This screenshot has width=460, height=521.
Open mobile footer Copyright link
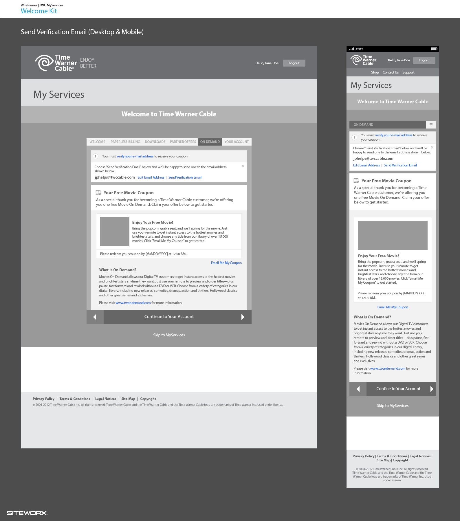(400, 460)
